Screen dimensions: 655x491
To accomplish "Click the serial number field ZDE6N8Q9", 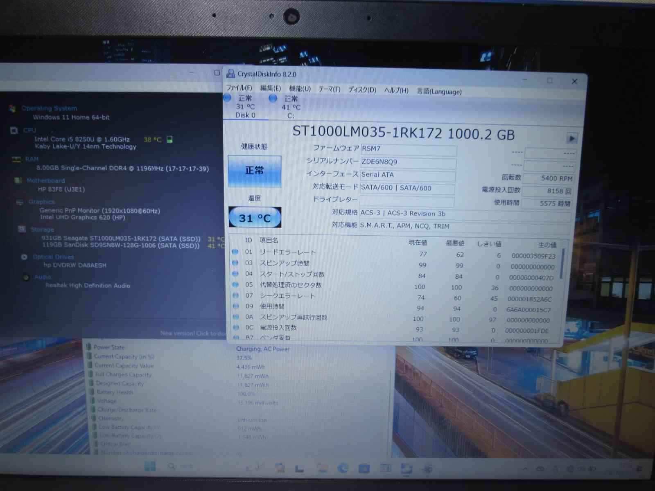I will click(x=408, y=162).
